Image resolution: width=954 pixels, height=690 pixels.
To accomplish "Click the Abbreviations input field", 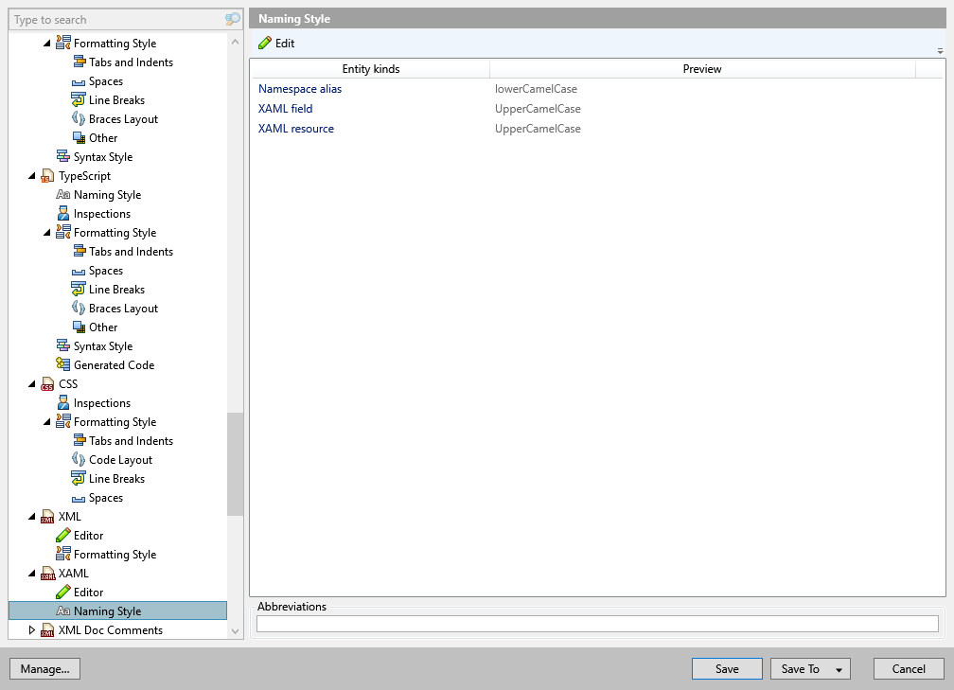I will [596, 623].
